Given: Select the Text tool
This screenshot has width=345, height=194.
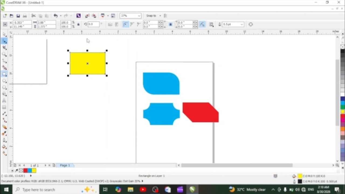Looking at the screenshot, I should point(4,101).
